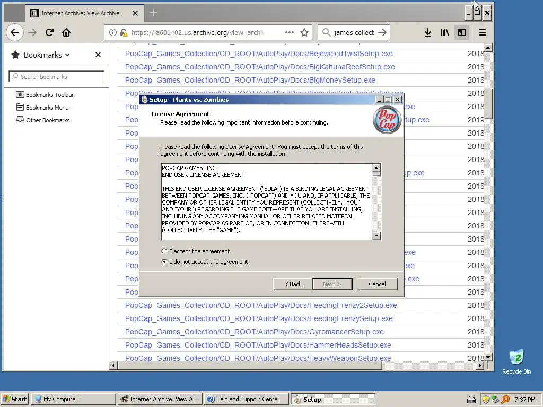
Task: Click the page horizontal scrollbar thumb
Action: coord(250,366)
